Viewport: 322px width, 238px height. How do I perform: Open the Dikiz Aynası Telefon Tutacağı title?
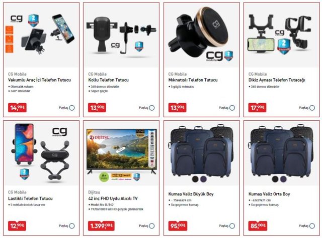click(x=277, y=80)
